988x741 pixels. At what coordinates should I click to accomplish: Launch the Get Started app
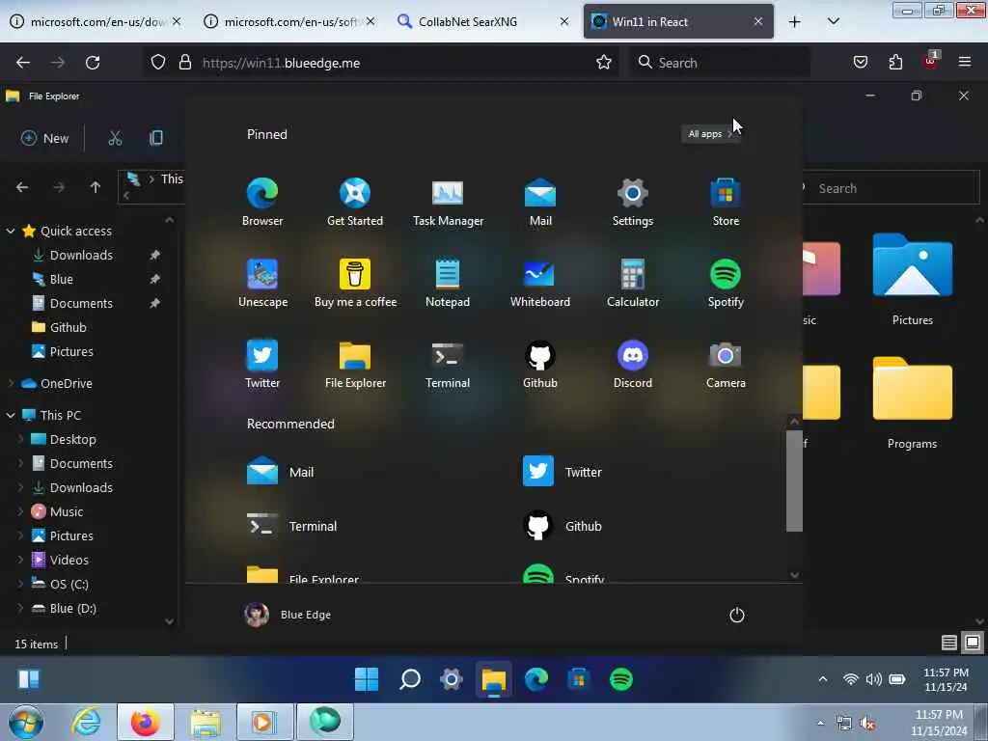coord(355,203)
